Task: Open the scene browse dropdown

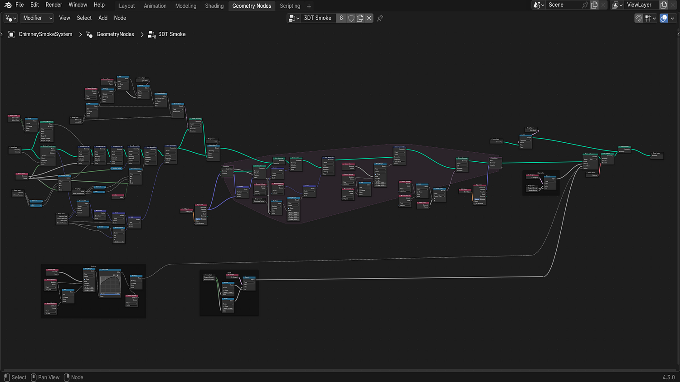Action: 539,5
